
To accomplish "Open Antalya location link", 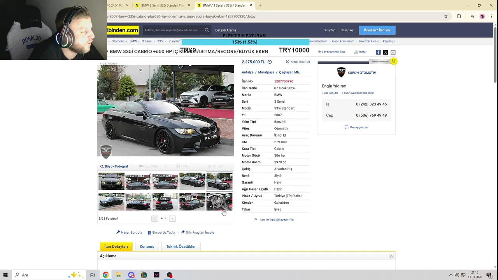I will pos(247,72).
